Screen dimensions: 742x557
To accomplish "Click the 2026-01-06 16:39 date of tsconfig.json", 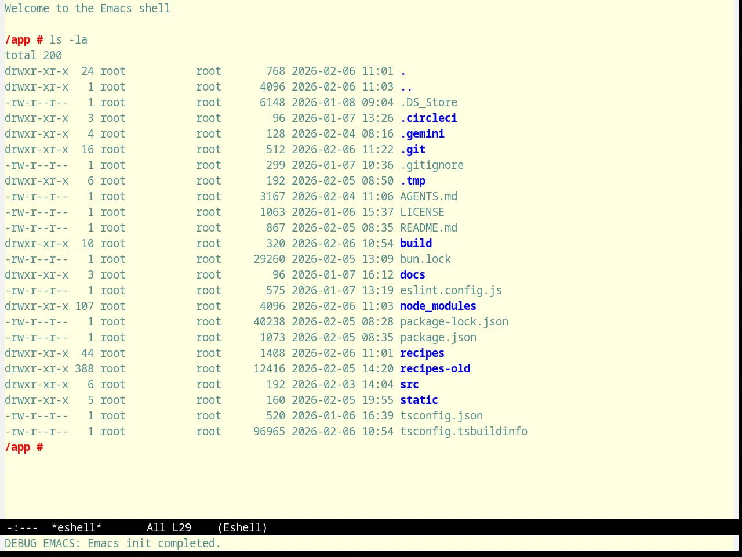I will (343, 416).
